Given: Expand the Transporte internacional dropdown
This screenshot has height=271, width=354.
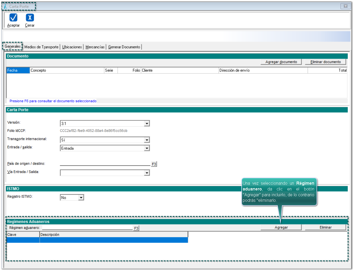Looking at the screenshot, I should click(x=147, y=140).
